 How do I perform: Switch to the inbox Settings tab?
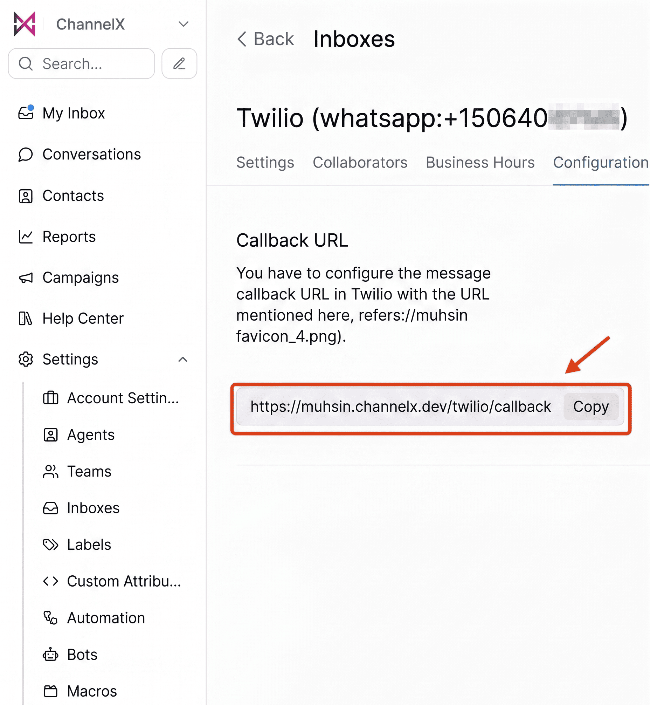click(x=265, y=163)
